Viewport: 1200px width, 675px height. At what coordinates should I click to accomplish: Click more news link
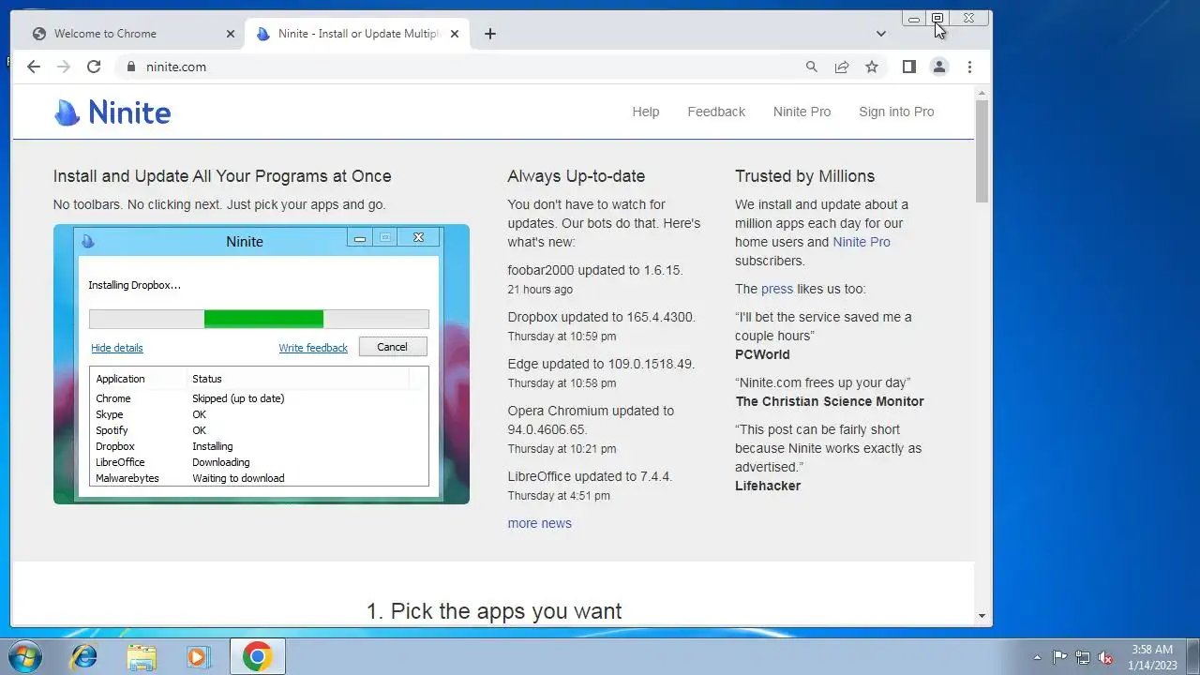[x=539, y=523]
